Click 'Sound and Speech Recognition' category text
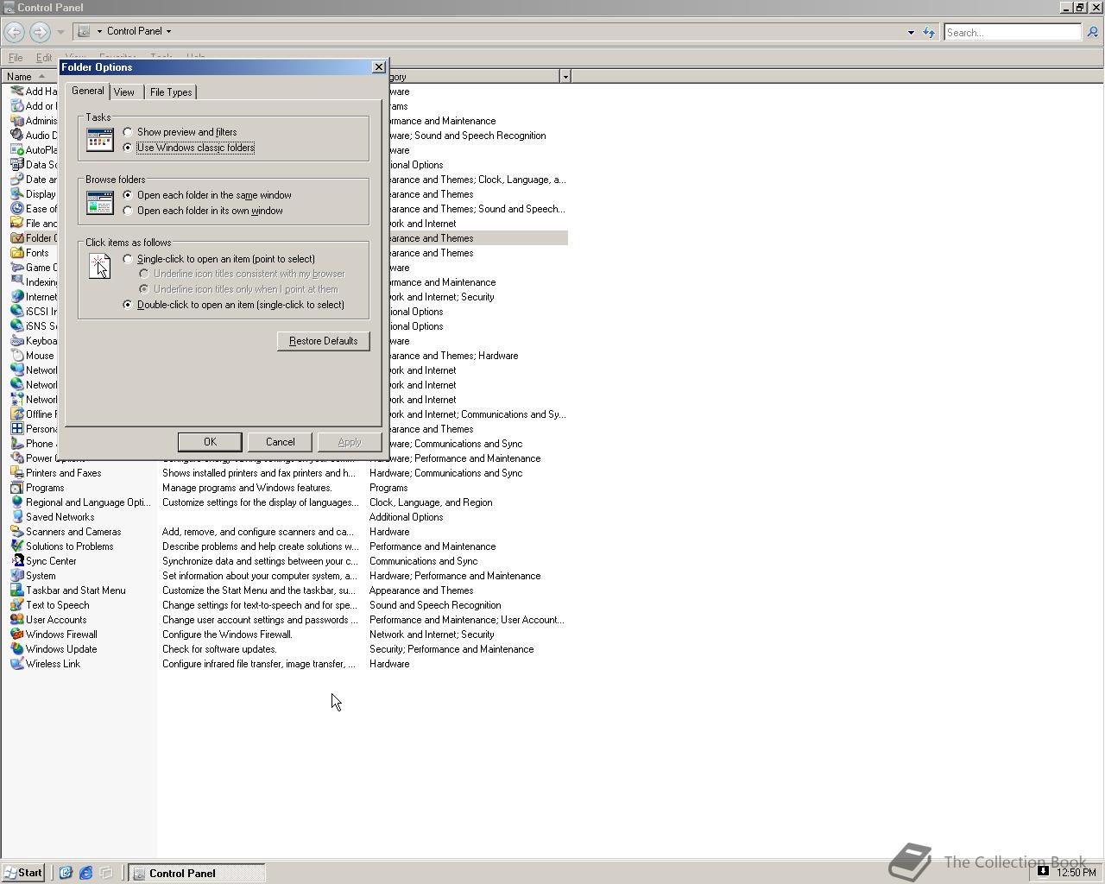 pos(435,605)
